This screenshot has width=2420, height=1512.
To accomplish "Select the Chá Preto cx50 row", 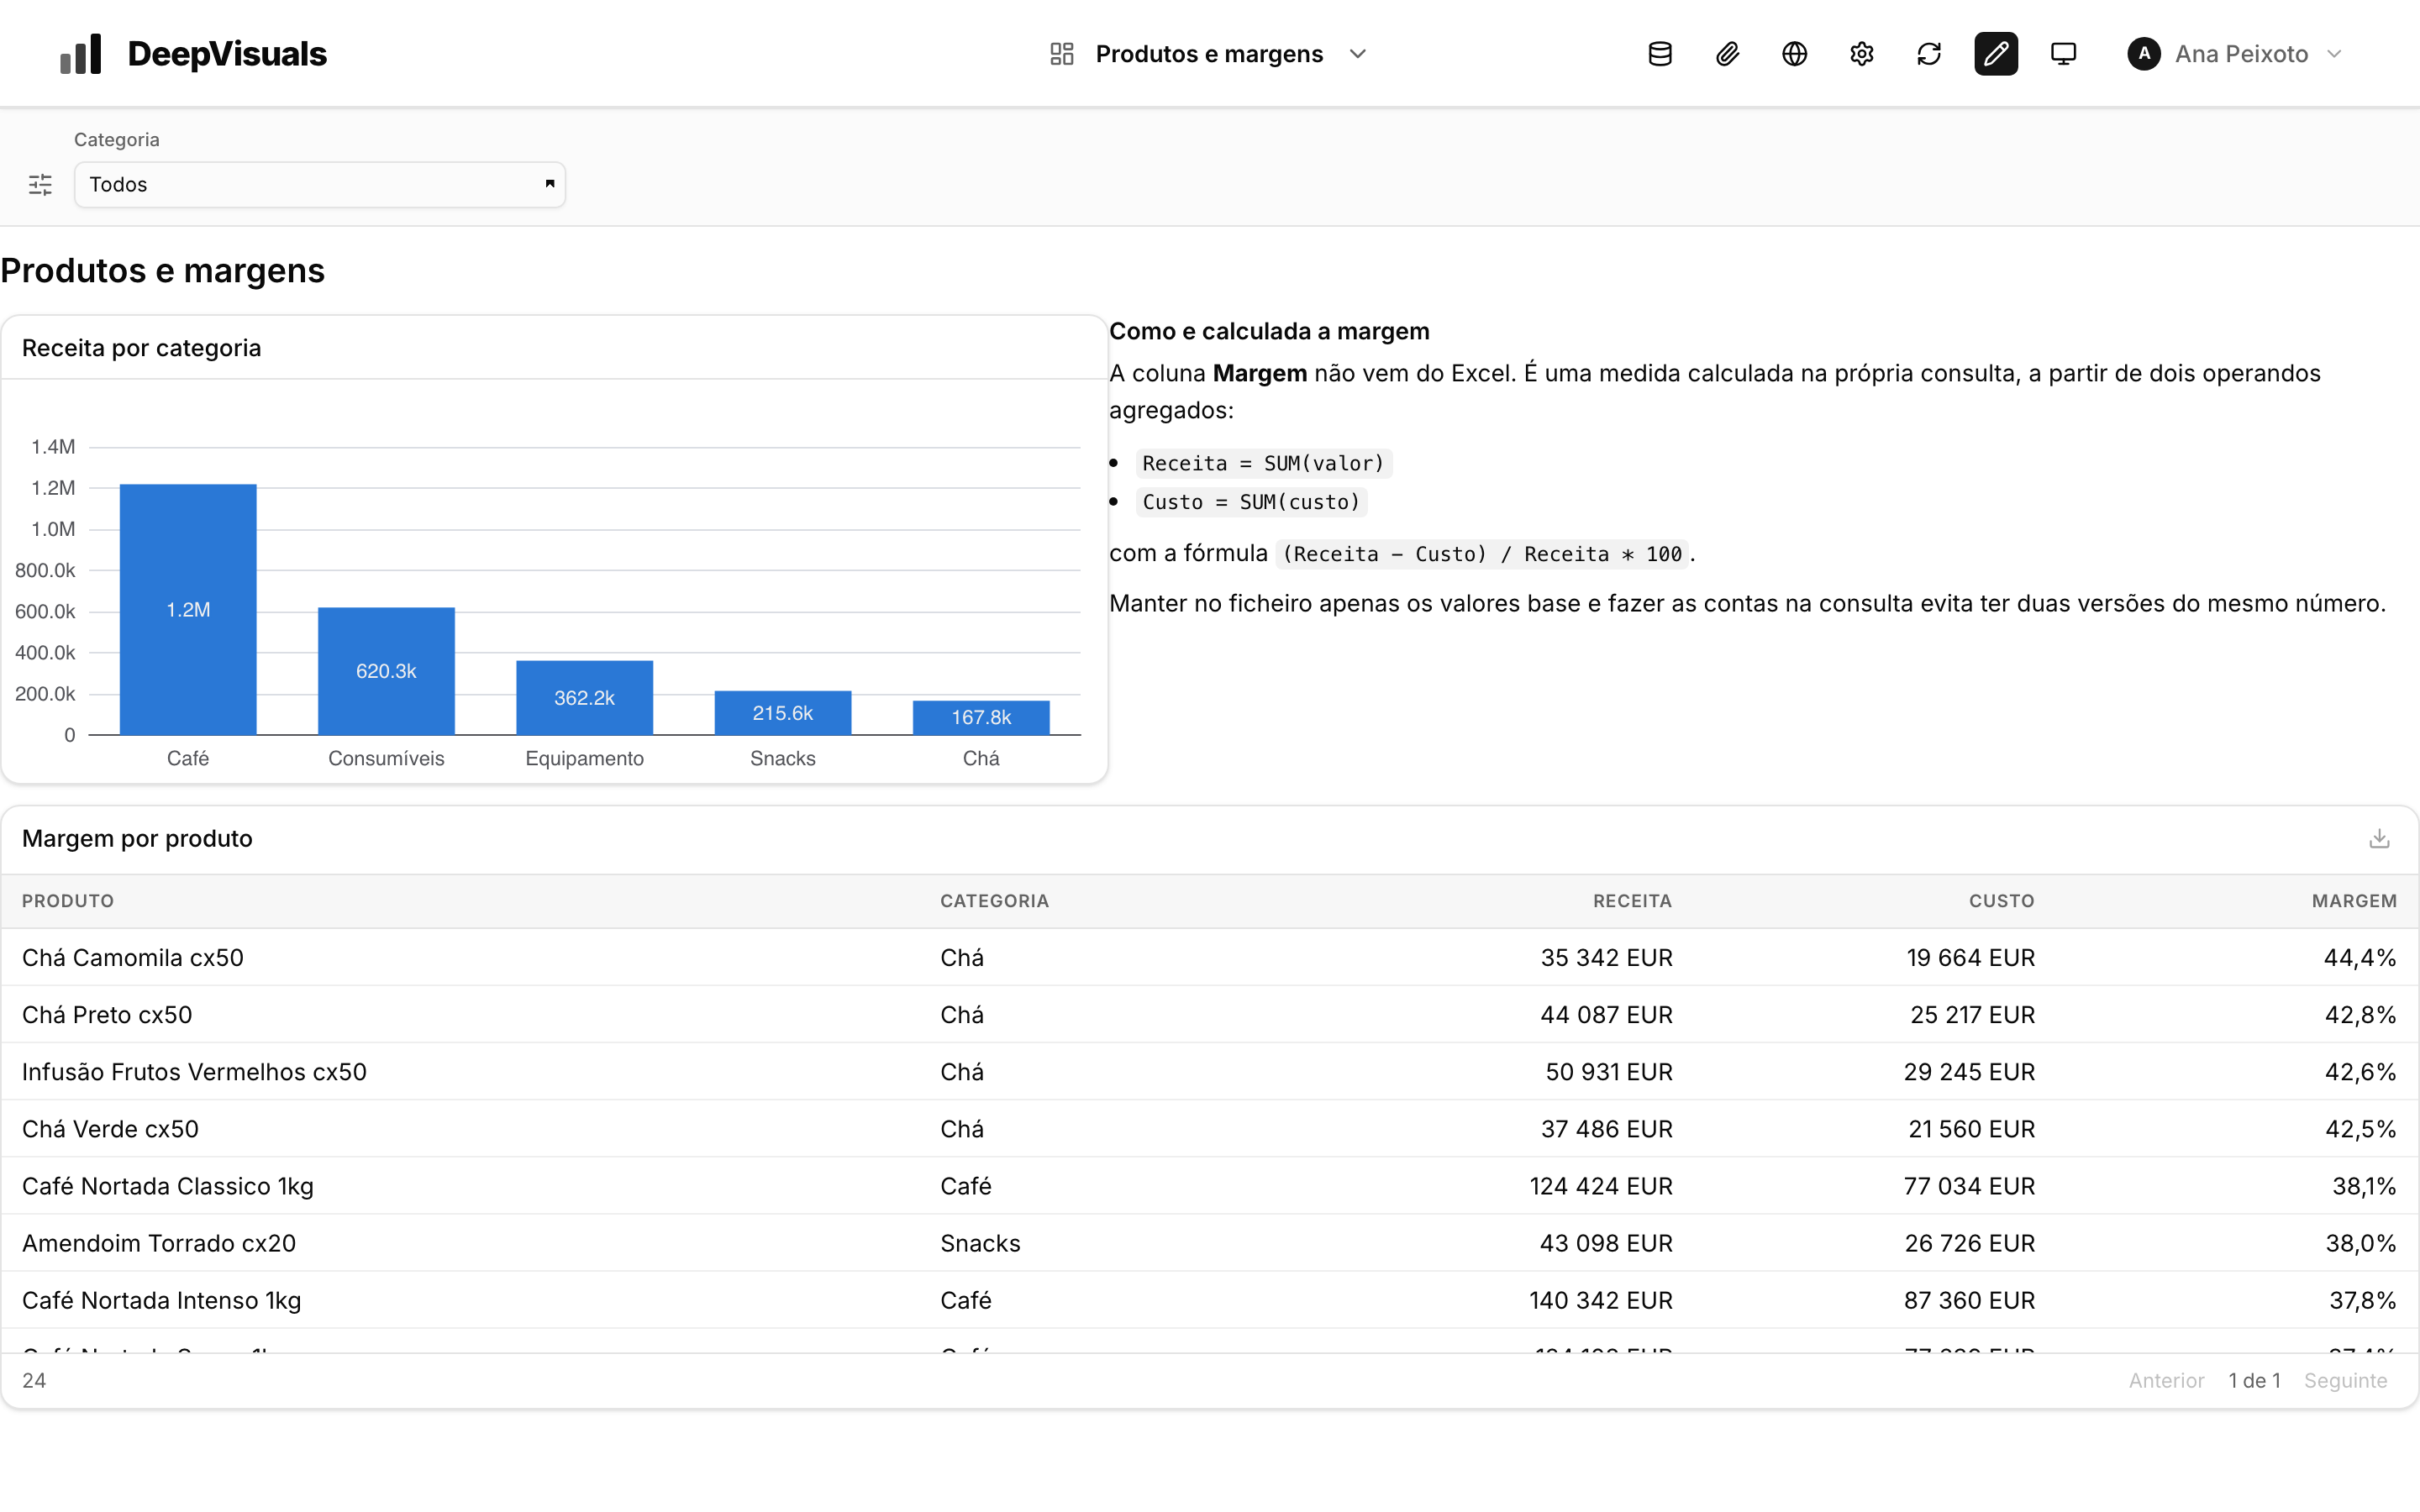I will coord(1210,1014).
